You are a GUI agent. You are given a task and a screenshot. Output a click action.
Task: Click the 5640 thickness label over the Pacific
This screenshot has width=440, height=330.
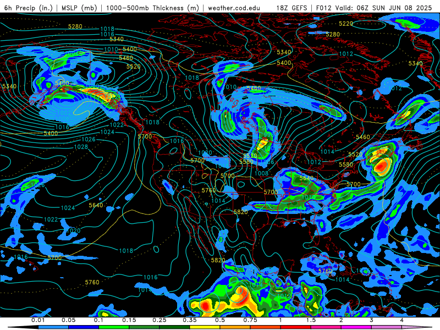pyautogui.click(x=96, y=205)
